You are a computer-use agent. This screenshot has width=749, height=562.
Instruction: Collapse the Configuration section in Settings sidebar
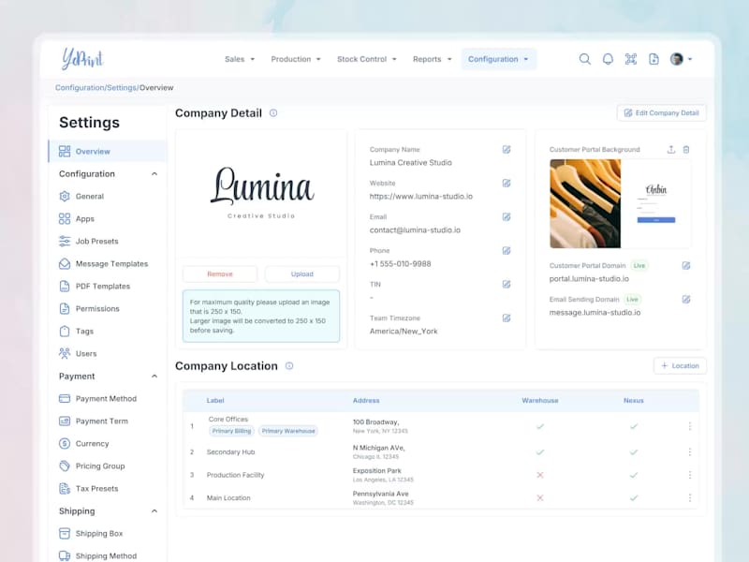pyautogui.click(x=155, y=173)
